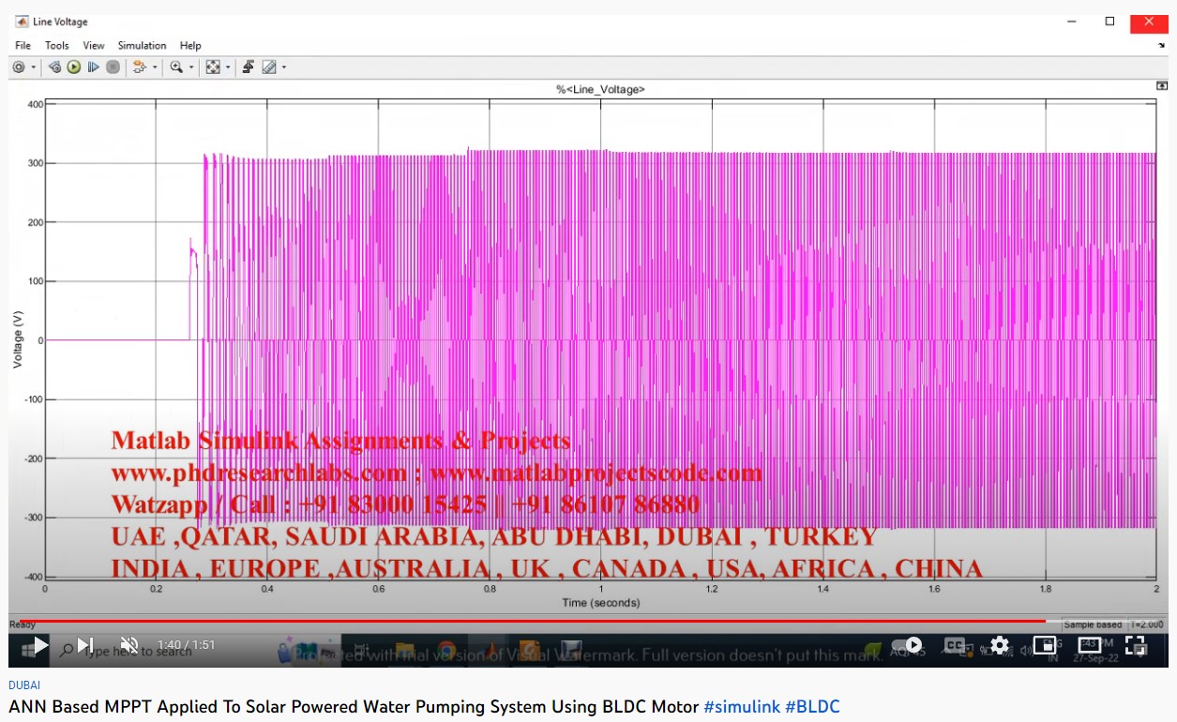Open the Tools menu
Screen dimensions: 1177x722
(57, 45)
